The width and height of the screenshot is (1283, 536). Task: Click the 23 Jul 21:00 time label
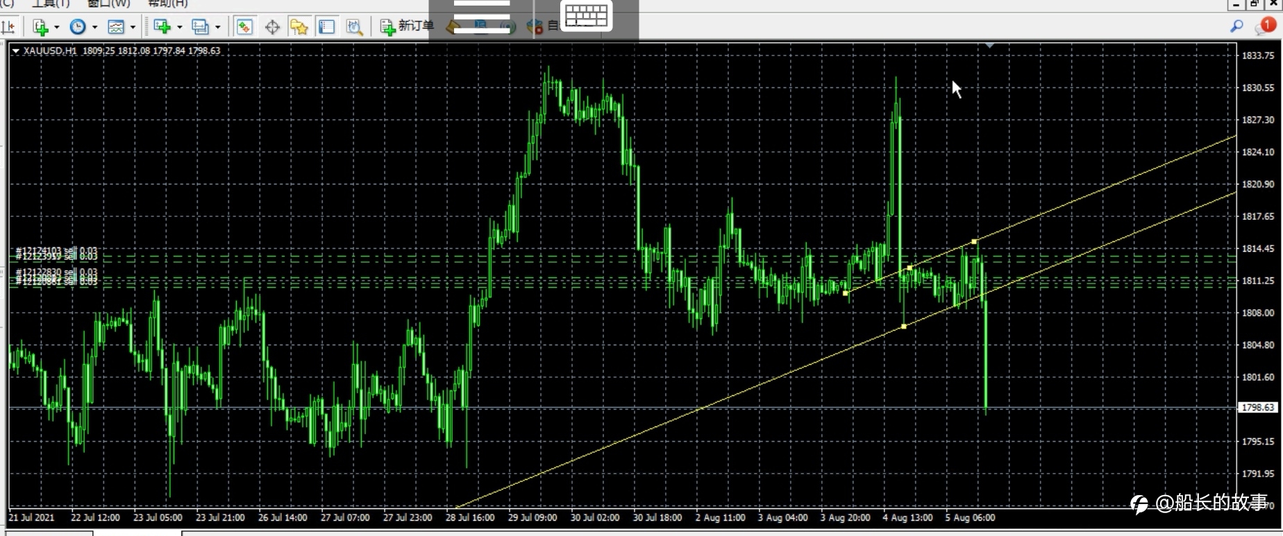220,517
